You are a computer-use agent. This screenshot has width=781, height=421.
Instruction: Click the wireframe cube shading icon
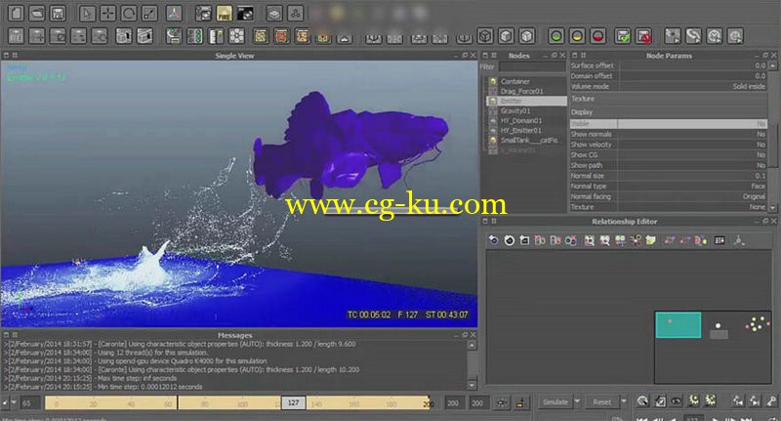[x=485, y=36]
